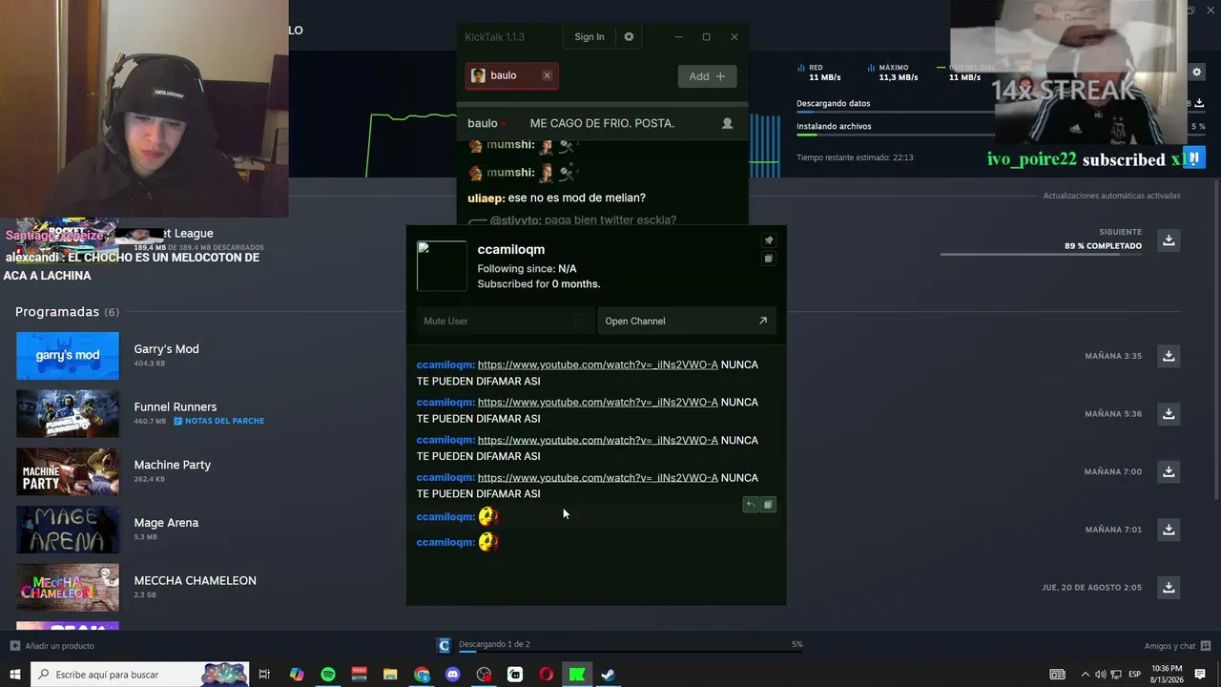Sign In to KickTalk
The height and width of the screenshot is (687, 1221).
click(x=590, y=37)
